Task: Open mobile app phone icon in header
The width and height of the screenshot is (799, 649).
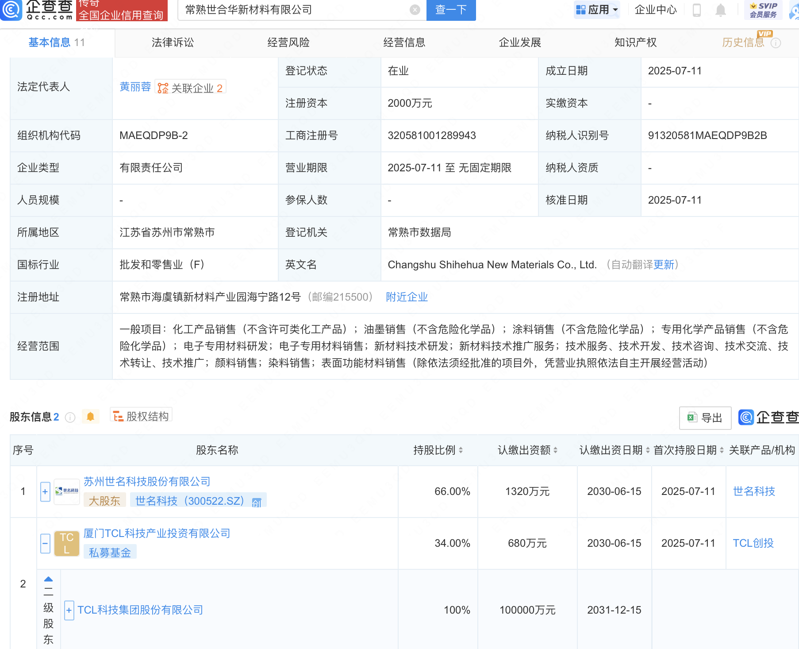Action: click(696, 10)
